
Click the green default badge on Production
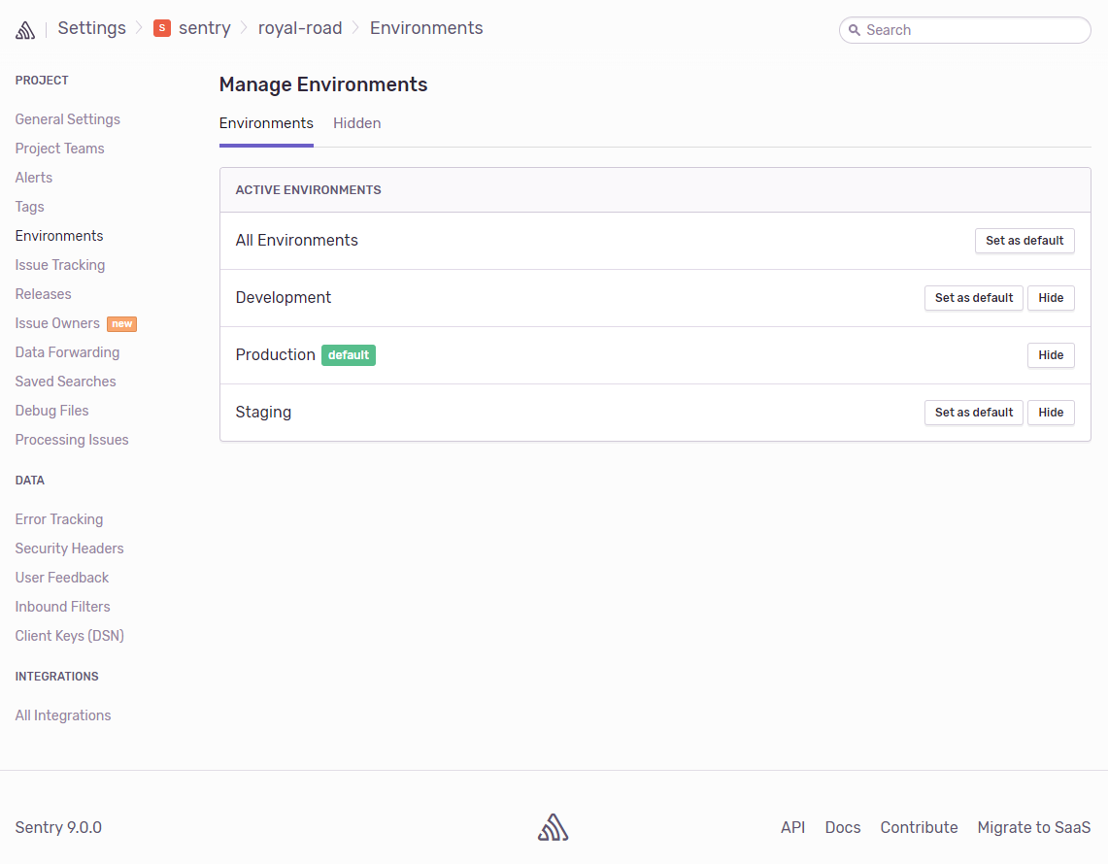click(x=349, y=355)
